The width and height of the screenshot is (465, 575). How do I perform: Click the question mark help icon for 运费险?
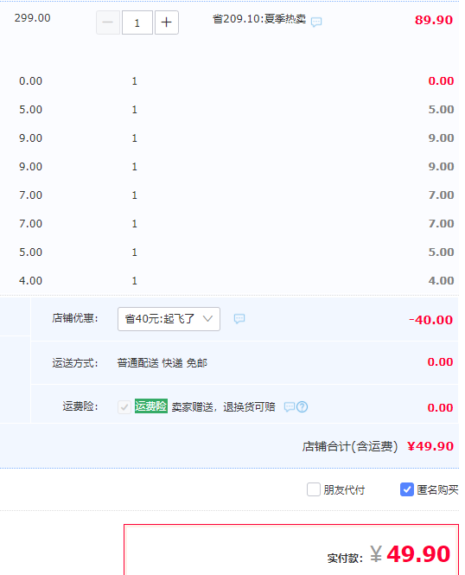[x=303, y=407]
